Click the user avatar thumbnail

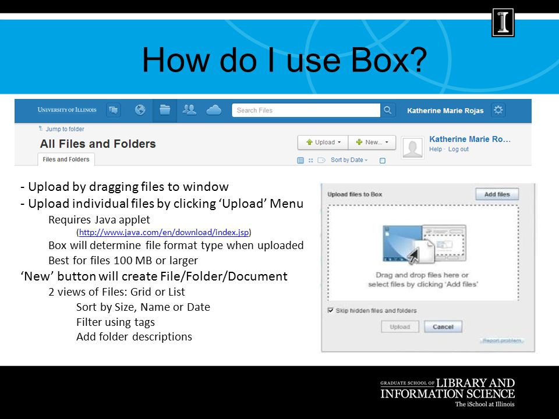(412, 147)
